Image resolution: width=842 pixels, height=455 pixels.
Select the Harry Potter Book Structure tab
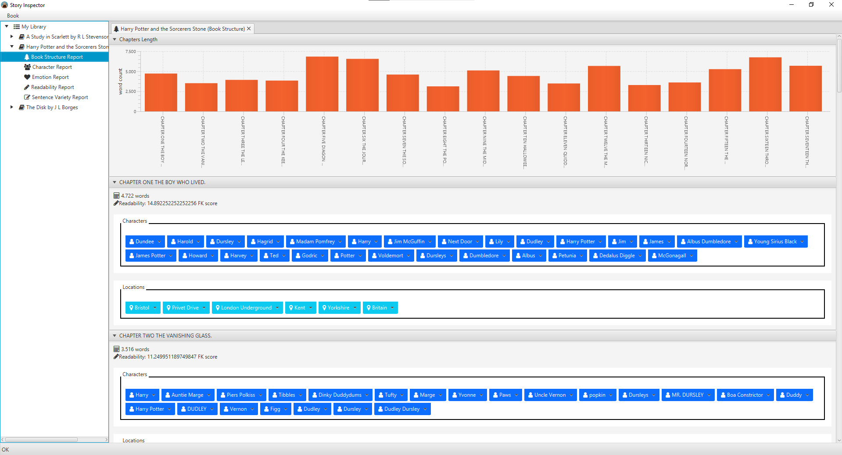pos(182,29)
